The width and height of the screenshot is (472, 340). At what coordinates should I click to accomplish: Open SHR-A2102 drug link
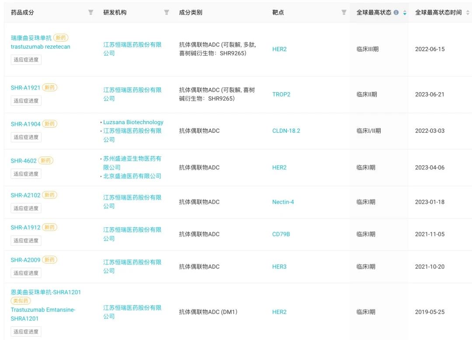[x=25, y=195]
